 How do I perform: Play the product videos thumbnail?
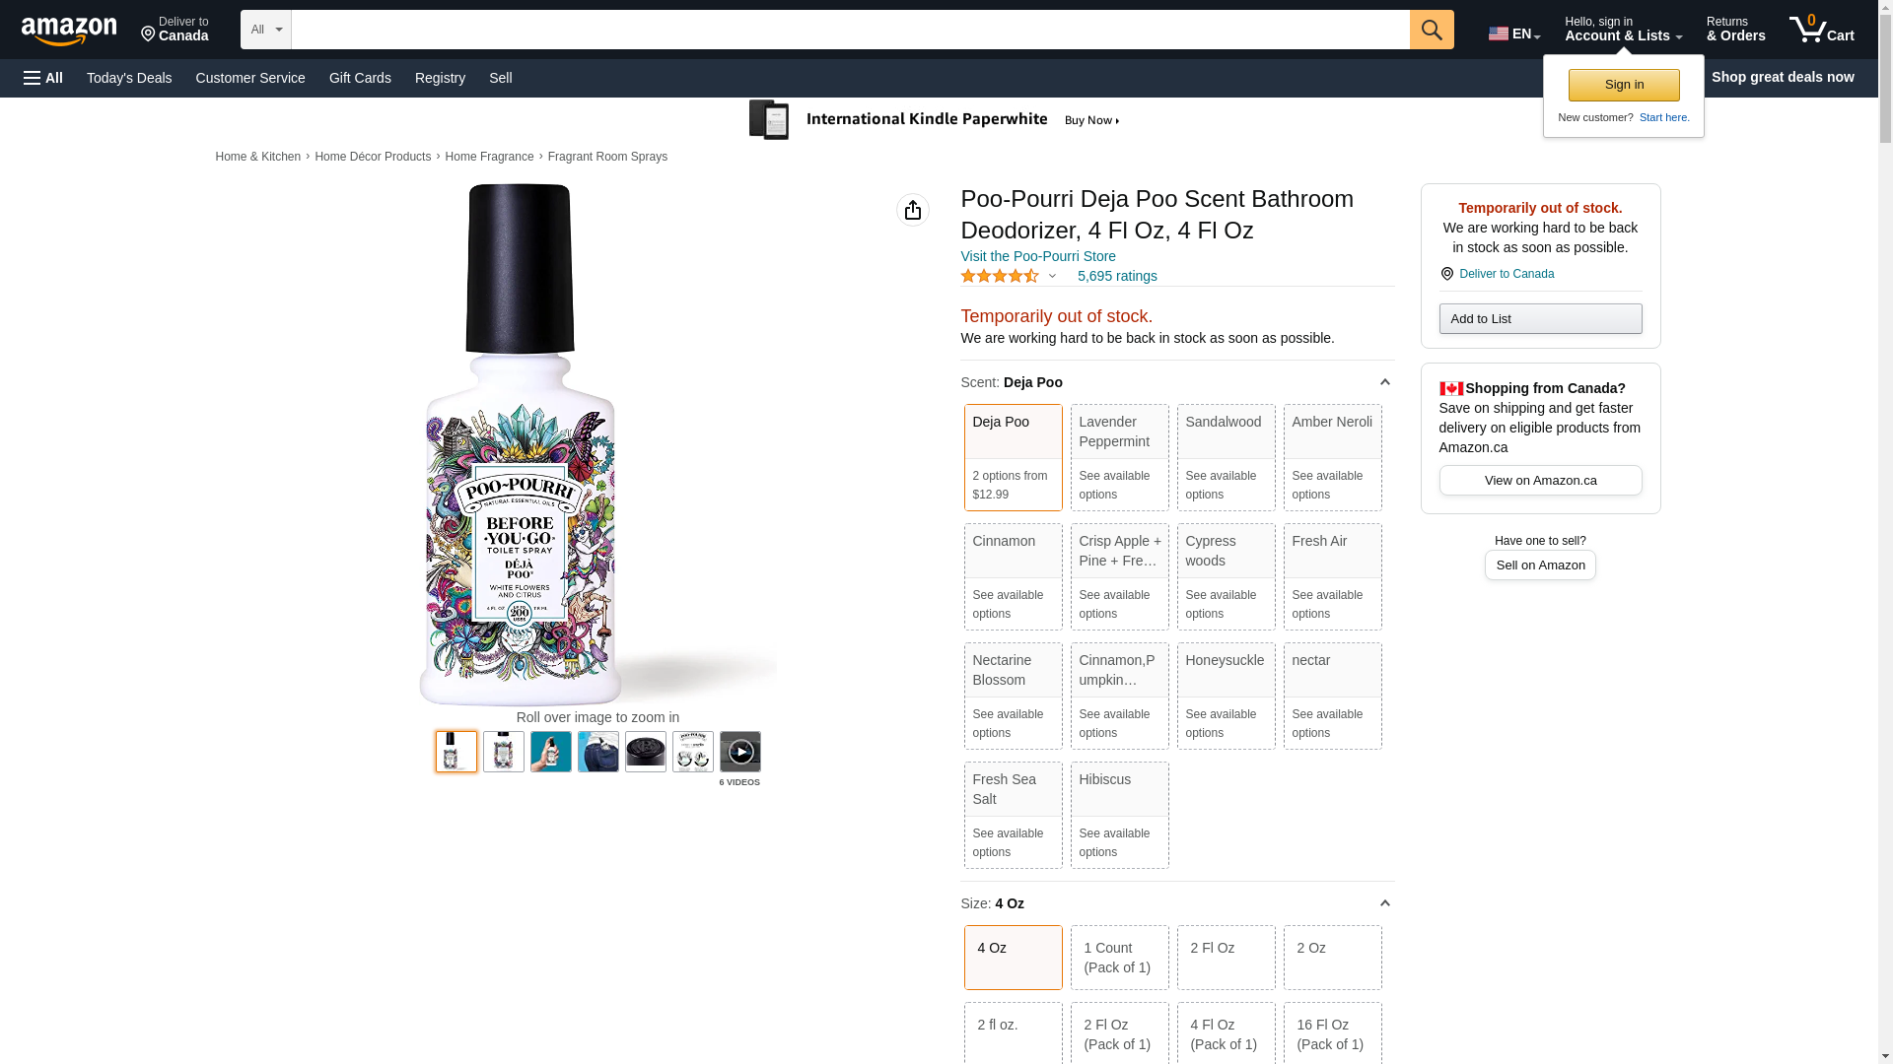pos(740,752)
